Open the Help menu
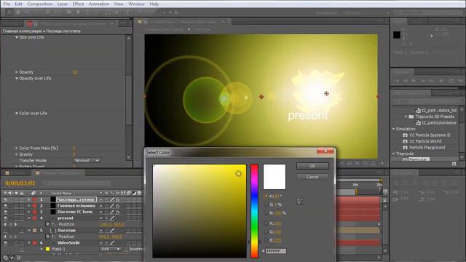Viewport: 466px width, 262px height. 154,4
